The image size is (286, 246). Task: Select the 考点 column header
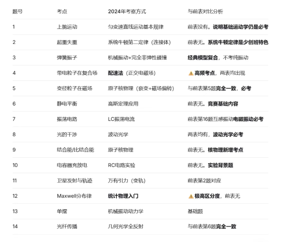(62, 12)
